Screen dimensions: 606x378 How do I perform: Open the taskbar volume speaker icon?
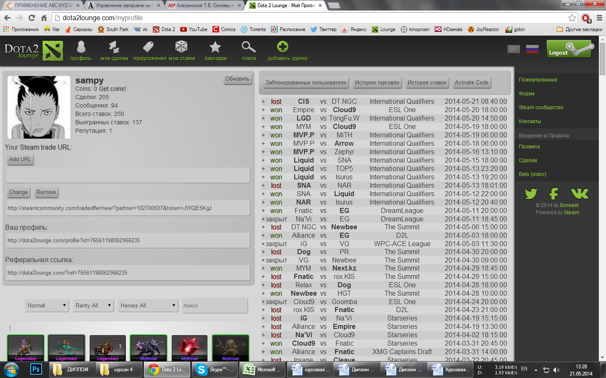(556, 370)
